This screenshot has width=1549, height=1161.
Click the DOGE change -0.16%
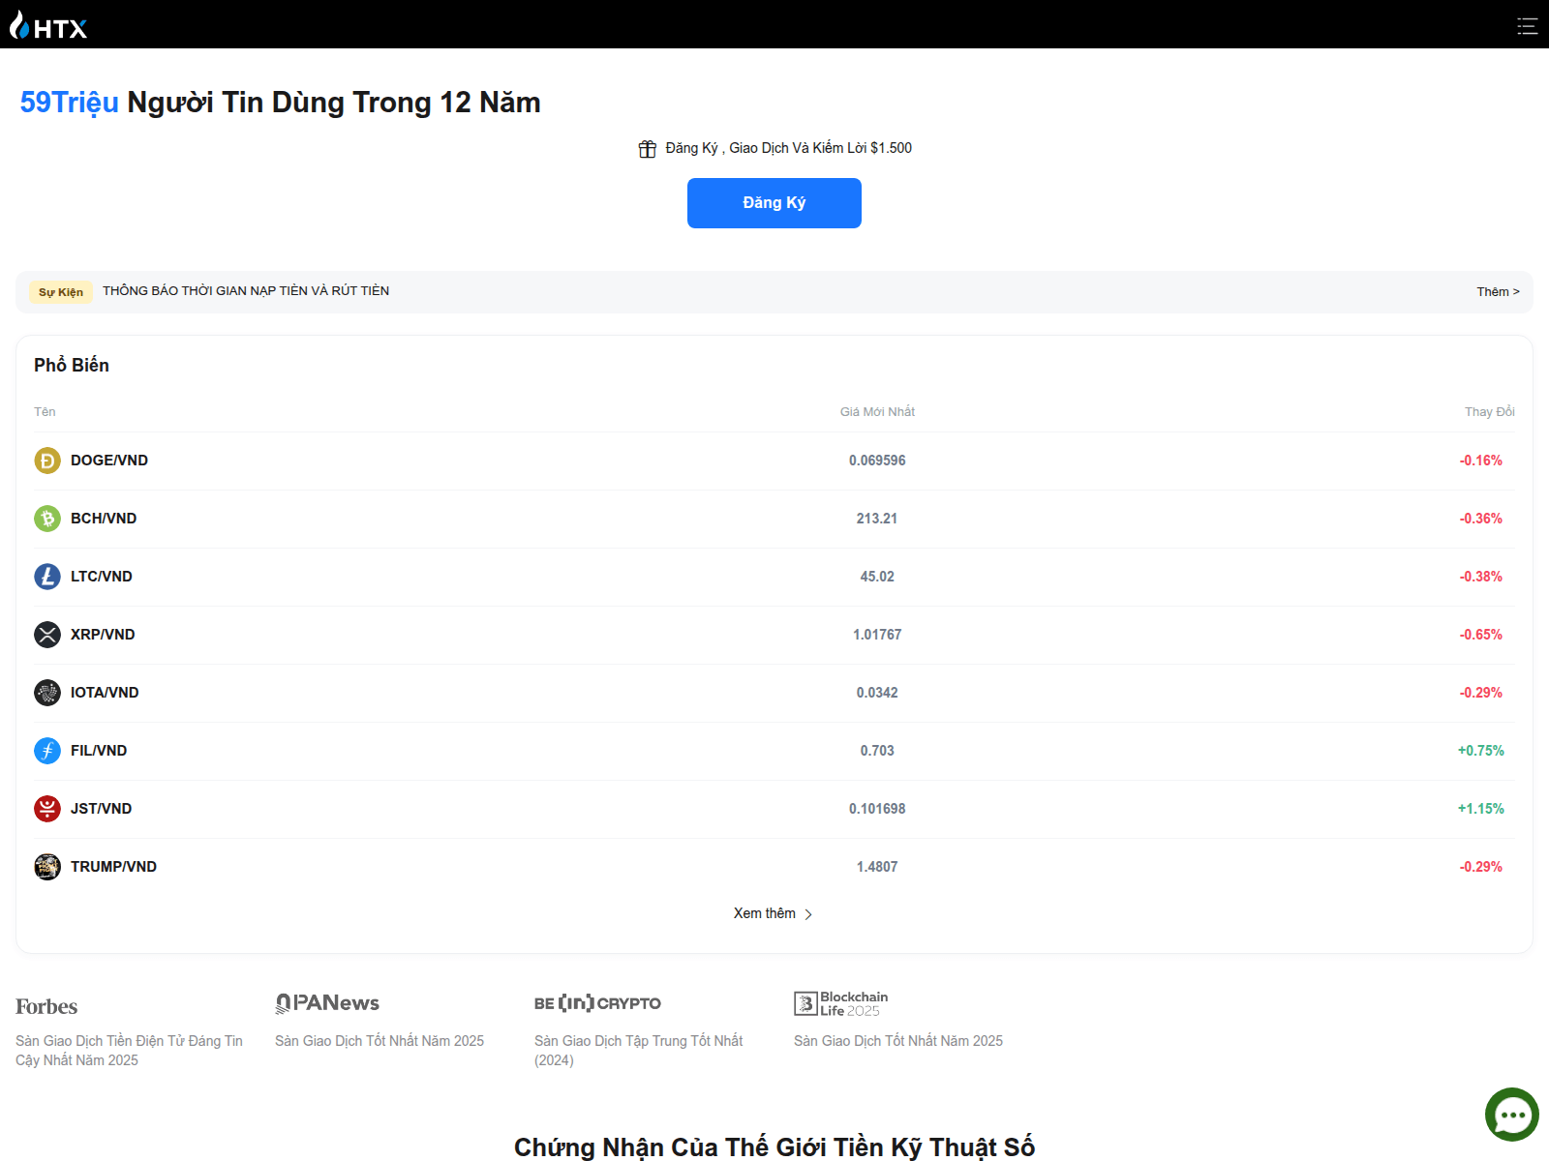point(1481,461)
